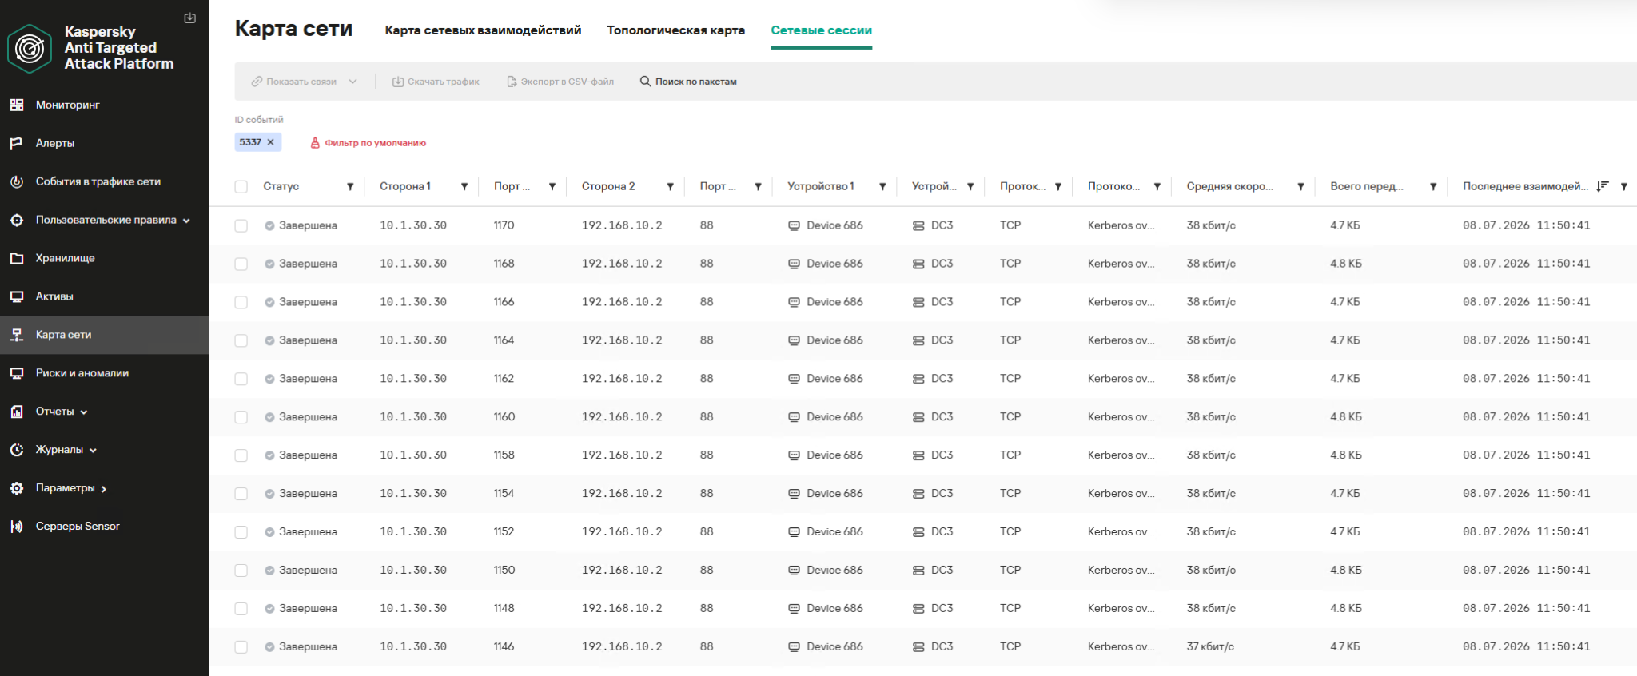Click the Скачать трафик download icon

pos(397,82)
